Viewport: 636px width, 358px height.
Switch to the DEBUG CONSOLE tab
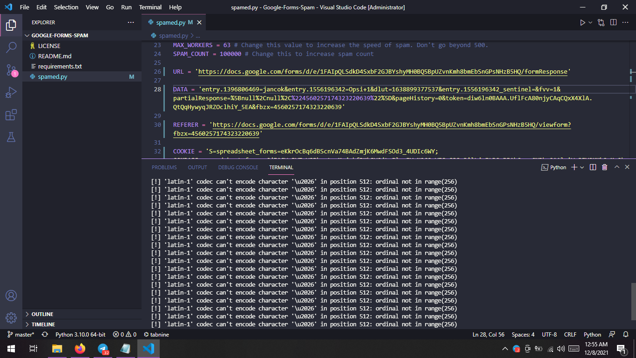click(x=238, y=167)
